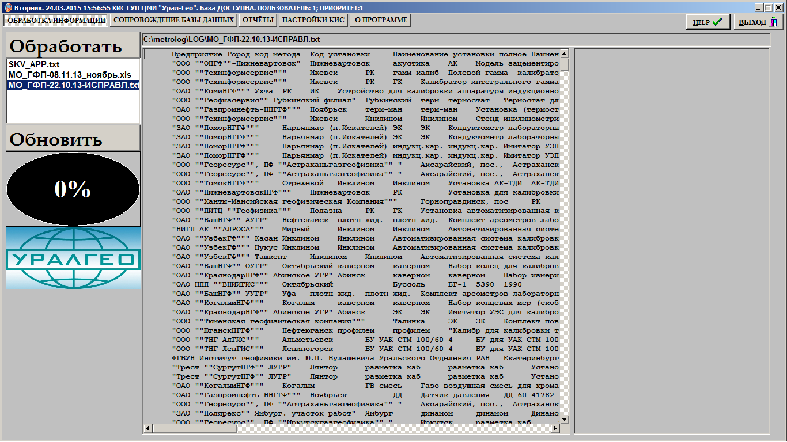Click the application icon in title bar
This screenshot has height=442, width=787.
(7, 7)
